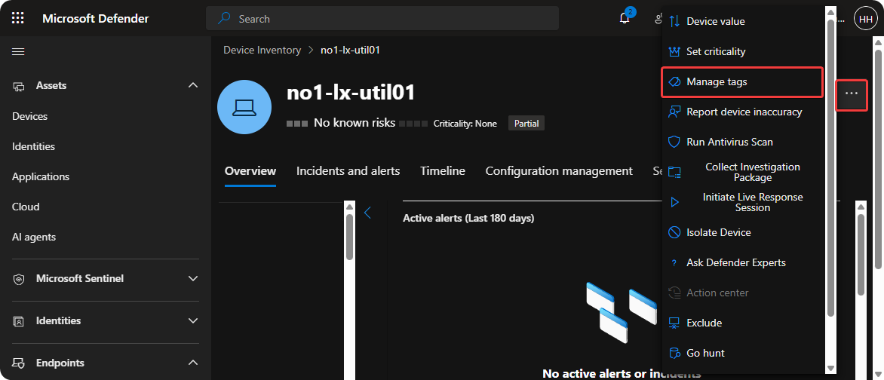Click the notifications bell icon

point(625,18)
